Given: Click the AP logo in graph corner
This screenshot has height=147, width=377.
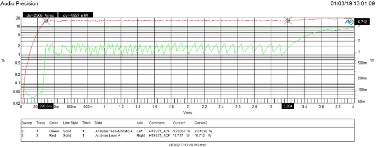Looking at the screenshot, I should (x=348, y=21).
